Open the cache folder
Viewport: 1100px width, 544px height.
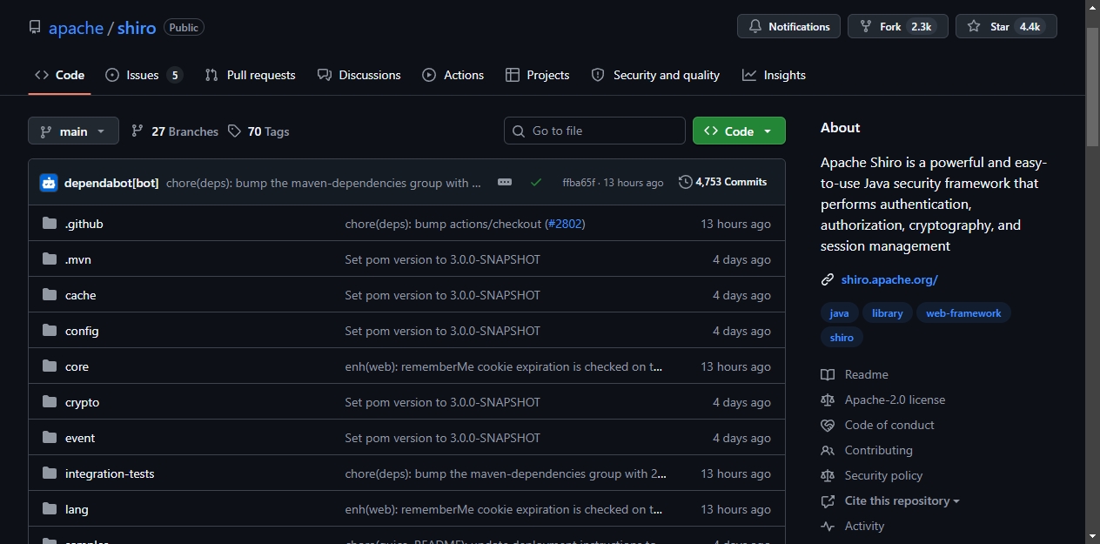tap(81, 295)
